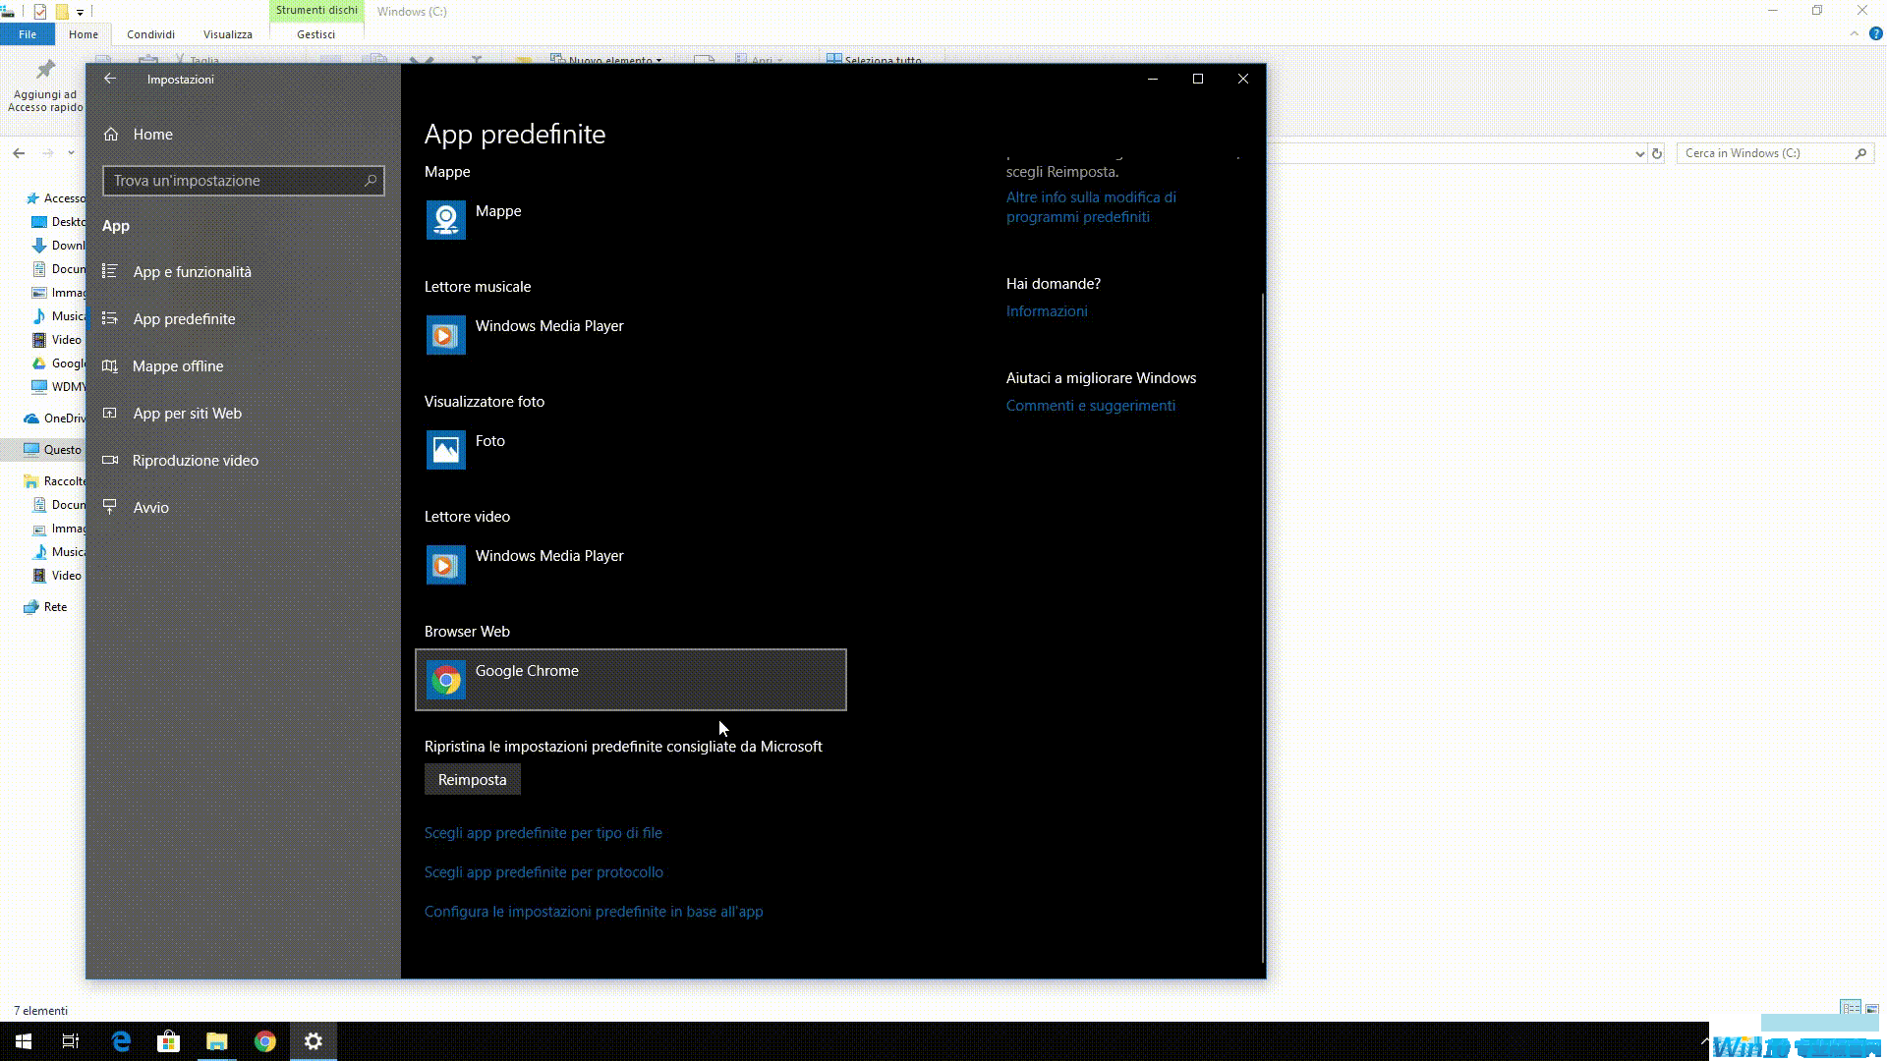Select Riproduzione video settings
This screenshot has height=1061, width=1887.
[196, 460]
